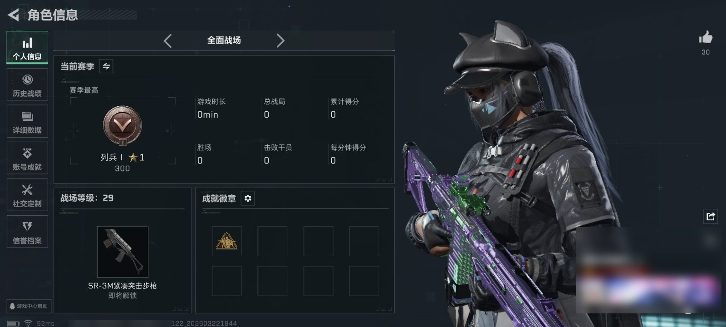726x327 pixels.
Task: Toggle season switch icon beside 当前赛季
Action: tap(106, 66)
